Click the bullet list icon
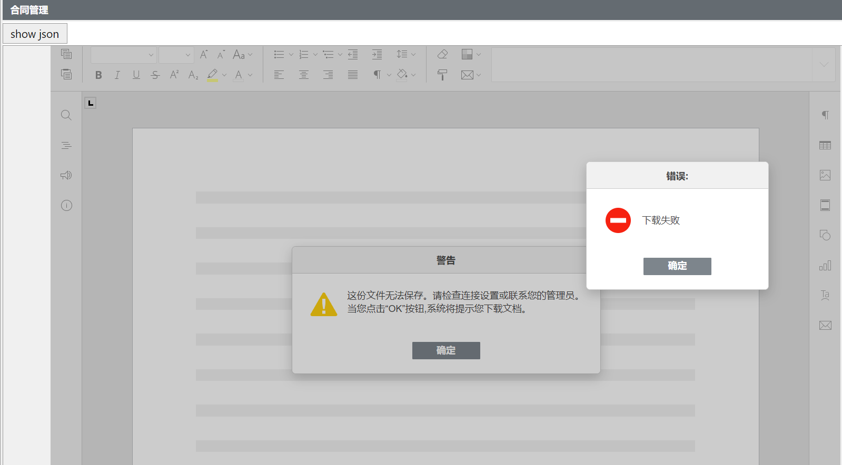Viewport: 842px width, 465px height. (279, 54)
